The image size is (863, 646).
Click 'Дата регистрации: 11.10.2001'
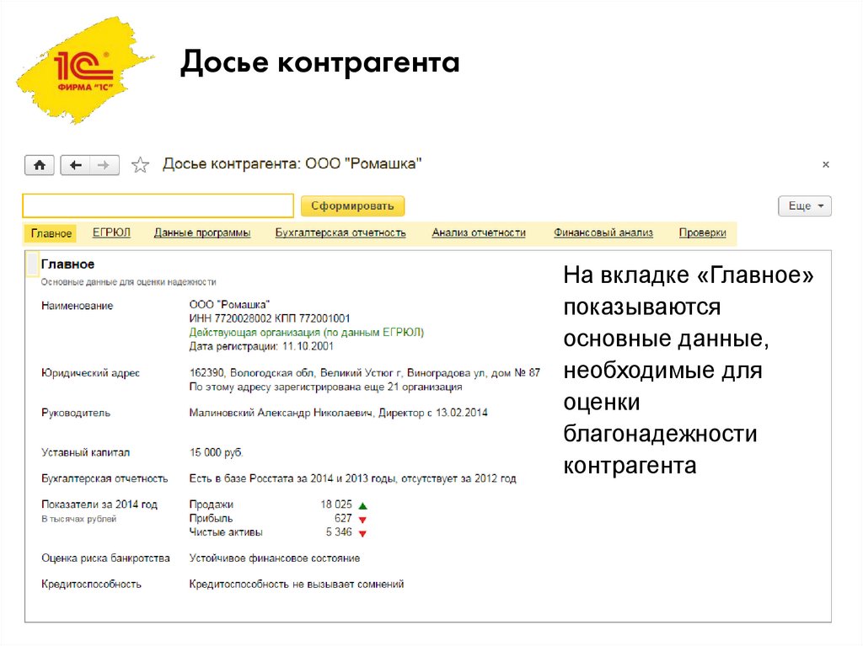point(261,346)
